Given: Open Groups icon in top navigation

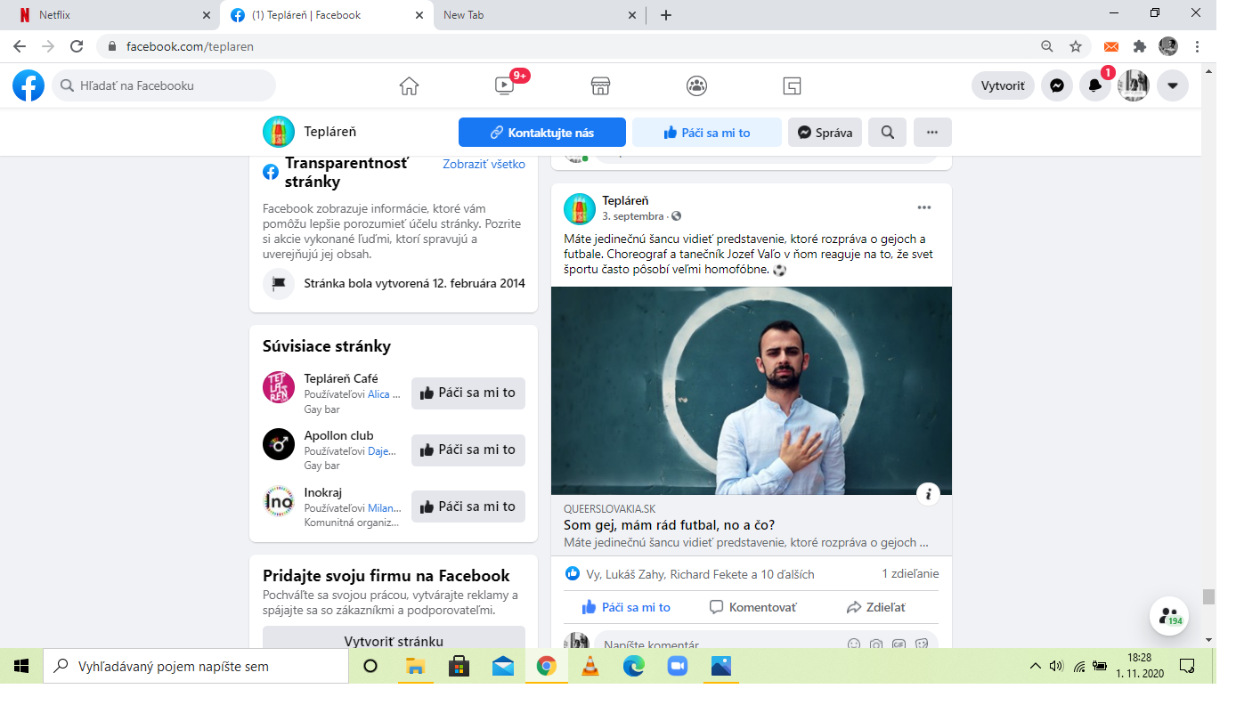Looking at the screenshot, I should [696, 85].
